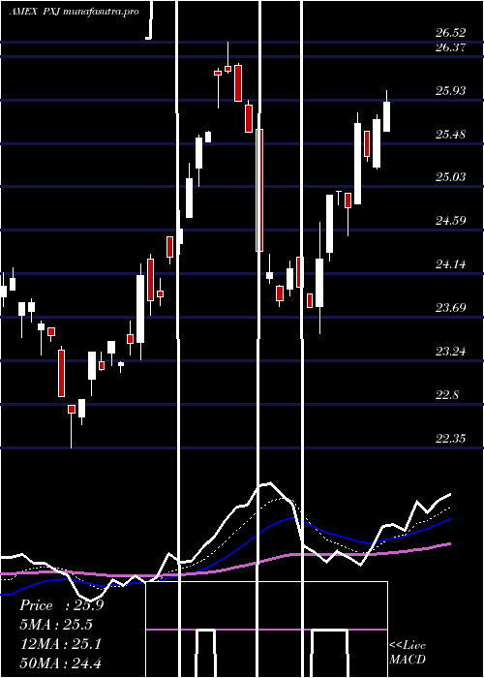The image size is (484, 678).
Task: Click the 25.93 price level label
Action: click(x=451, y=91)
